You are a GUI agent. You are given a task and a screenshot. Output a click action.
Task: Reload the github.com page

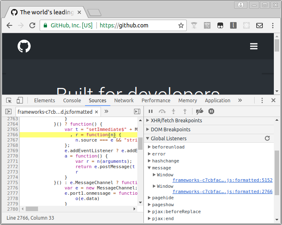(32, 25)
